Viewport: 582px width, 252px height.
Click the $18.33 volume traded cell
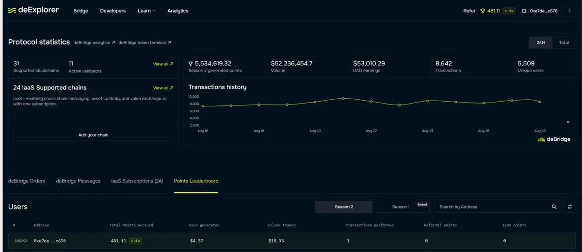click(x=275, y=240)
